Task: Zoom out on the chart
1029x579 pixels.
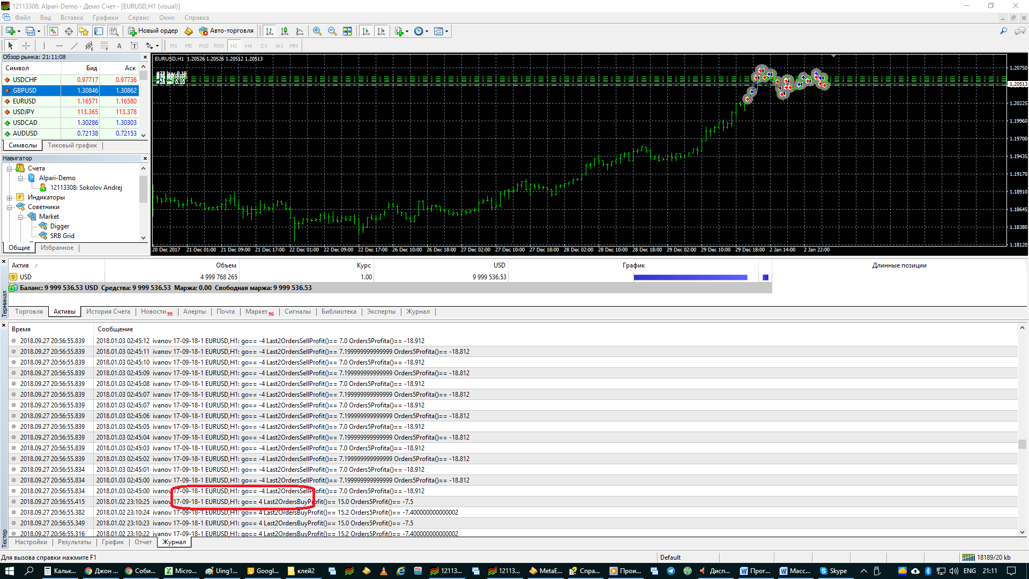Action: (332, 31)
